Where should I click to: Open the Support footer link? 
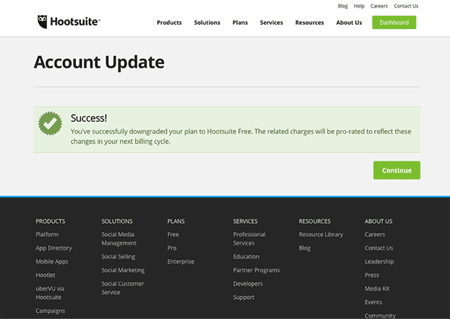click(x=244, y=297)
